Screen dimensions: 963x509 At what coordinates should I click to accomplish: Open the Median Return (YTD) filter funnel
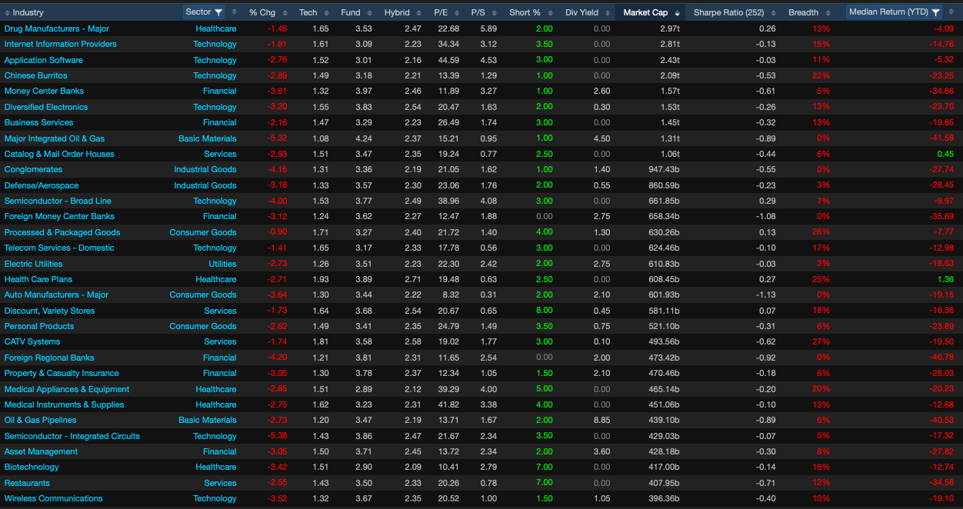pyautogui.click(x=935, y=12)
